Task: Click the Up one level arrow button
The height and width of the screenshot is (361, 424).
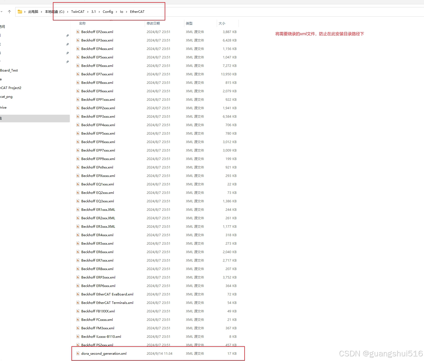Action: point(9,12)
